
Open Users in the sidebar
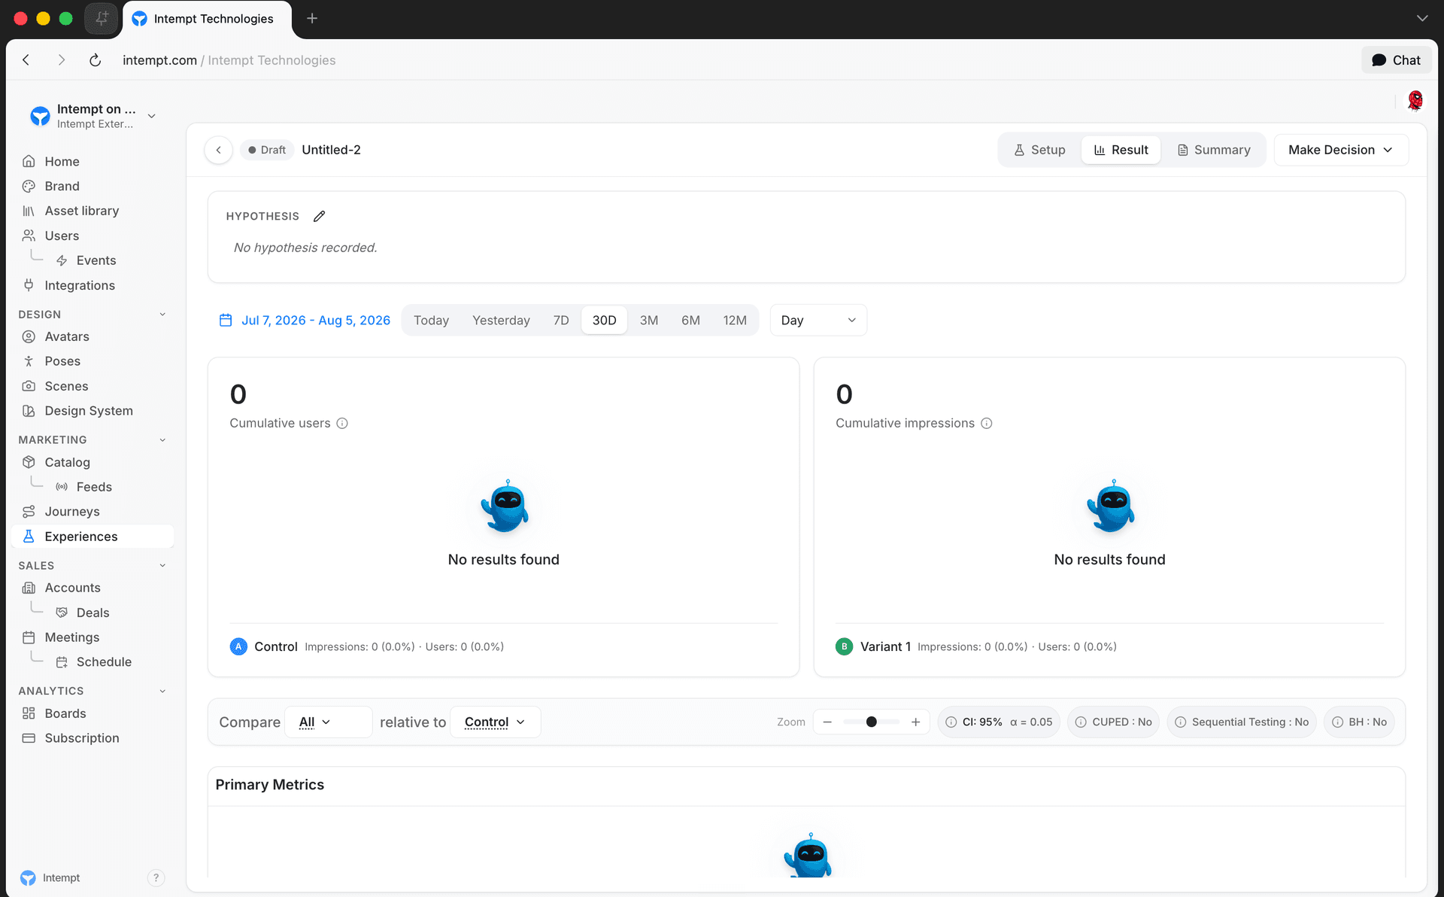pos(93,236)
